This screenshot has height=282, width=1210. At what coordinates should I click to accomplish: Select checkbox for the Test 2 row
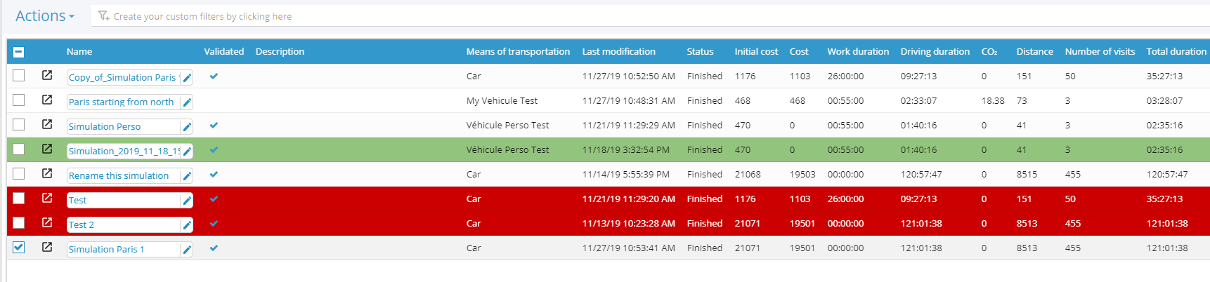19,223
